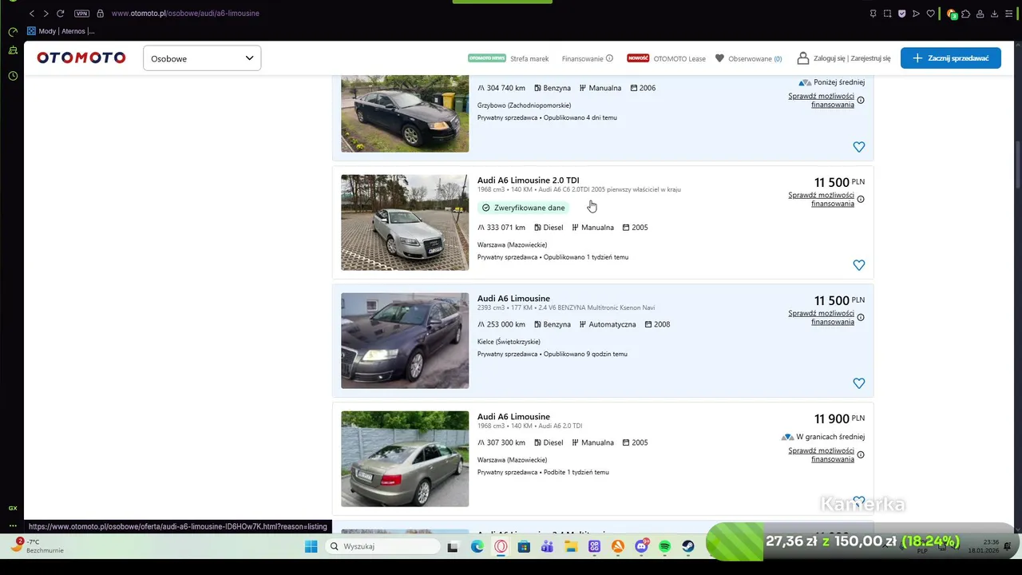Open Microsoft Edge from taskbar
Screen dimensions: 1022x575
[477, 547]
